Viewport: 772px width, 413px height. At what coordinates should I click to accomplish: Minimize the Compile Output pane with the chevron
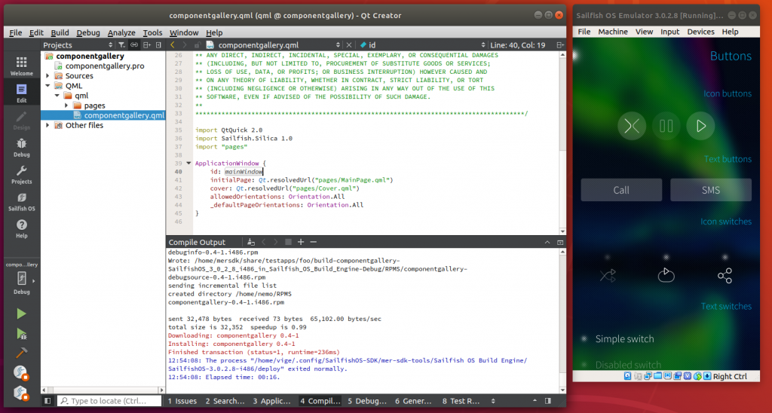tap(547, 242)
